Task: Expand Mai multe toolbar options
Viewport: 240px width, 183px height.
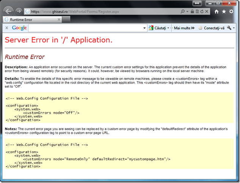Action: [184, 28]
